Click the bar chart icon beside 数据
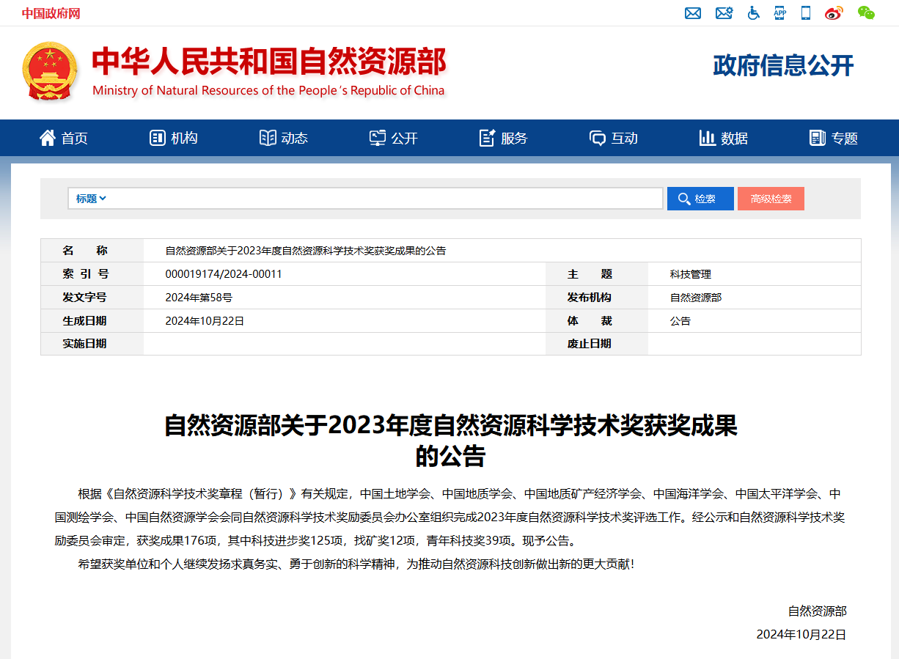The width and height of the screenshot is (899, 659). tap(708, 138)
